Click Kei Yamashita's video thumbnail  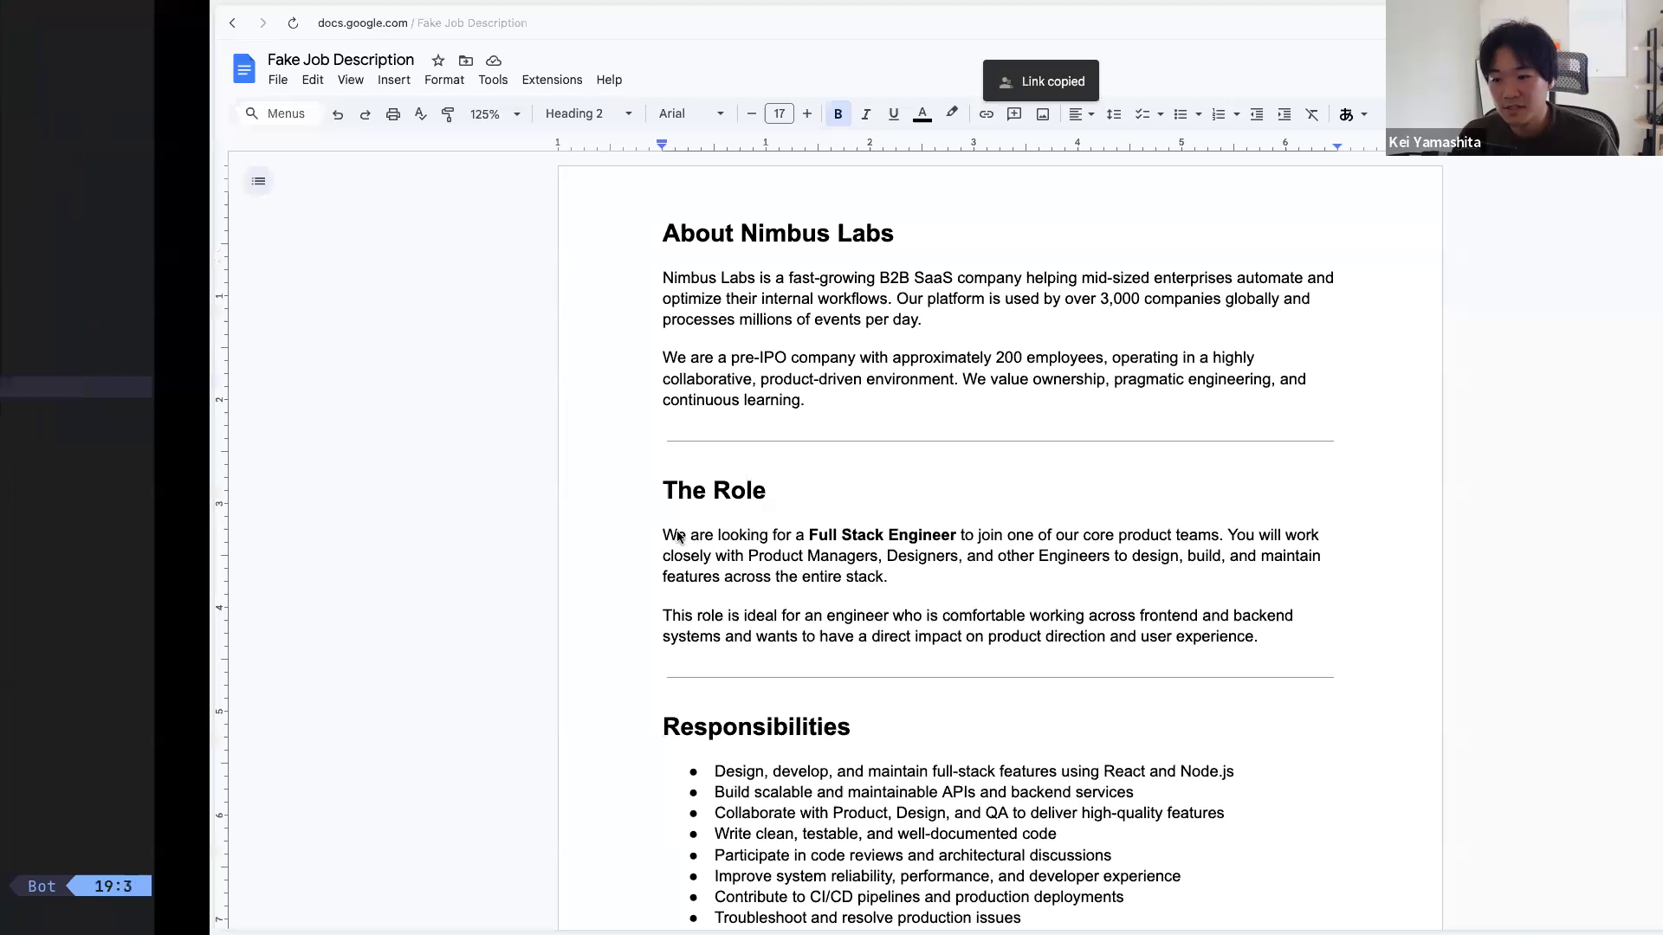[1524, 78]
